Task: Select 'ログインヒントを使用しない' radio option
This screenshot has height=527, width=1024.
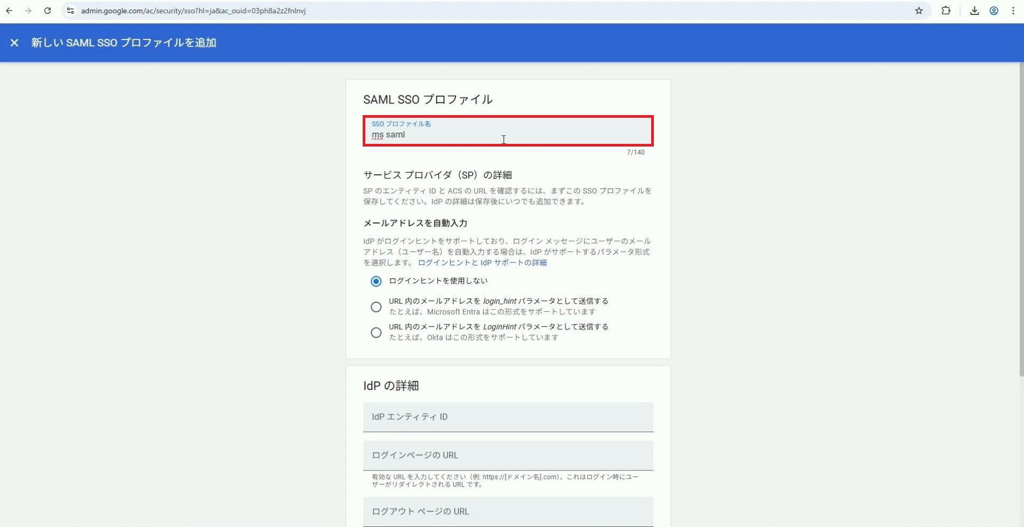Action: pos(376,281)
